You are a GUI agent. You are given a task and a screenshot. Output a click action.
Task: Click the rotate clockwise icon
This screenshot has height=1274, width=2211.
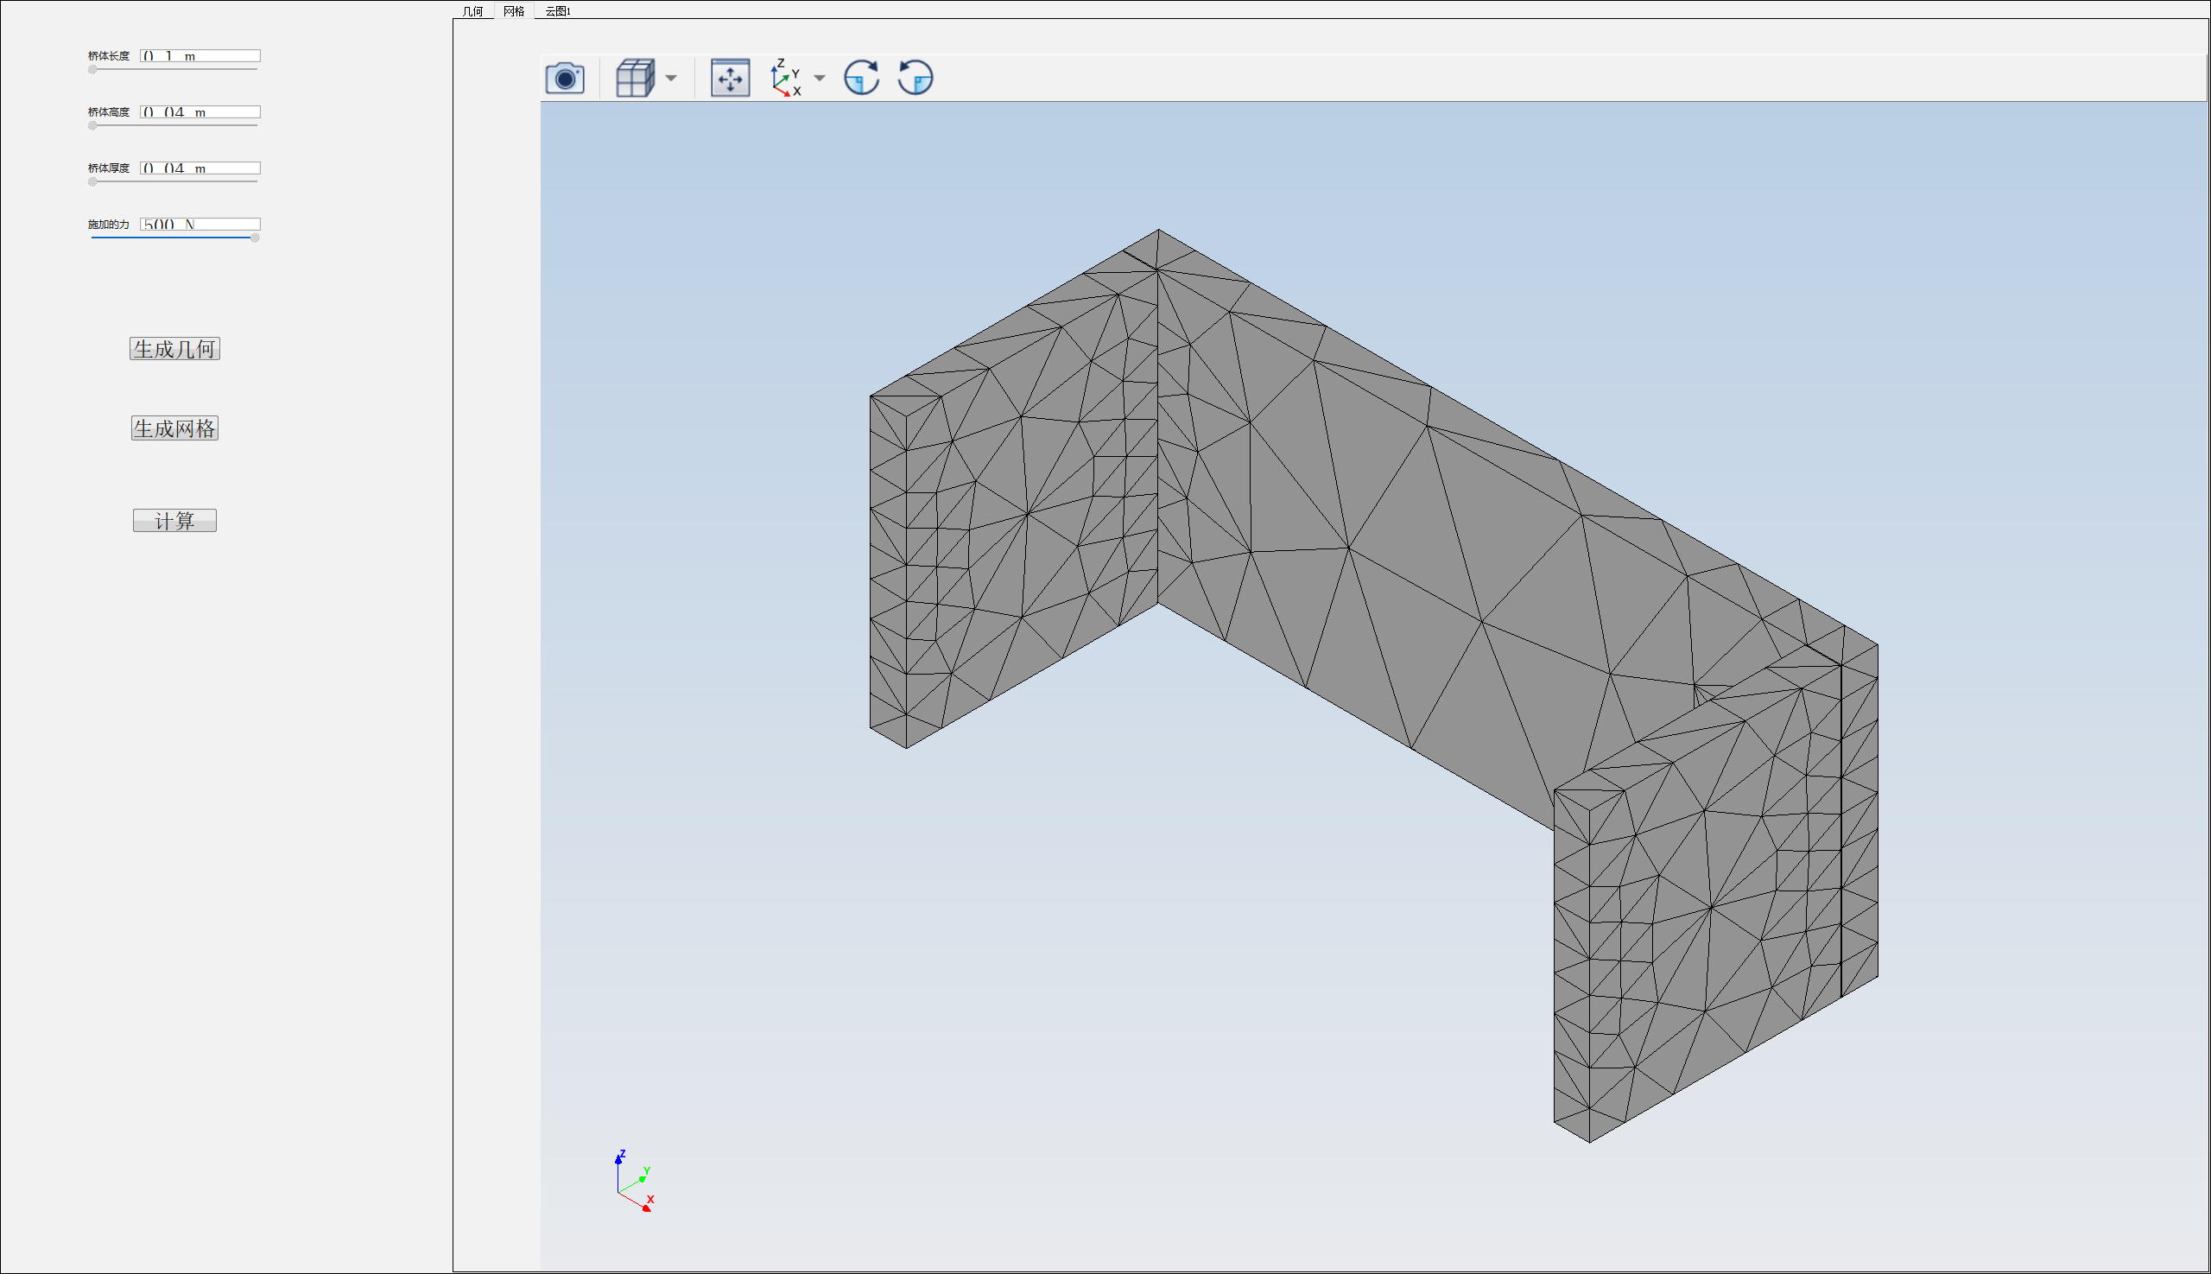coord(862,78)
